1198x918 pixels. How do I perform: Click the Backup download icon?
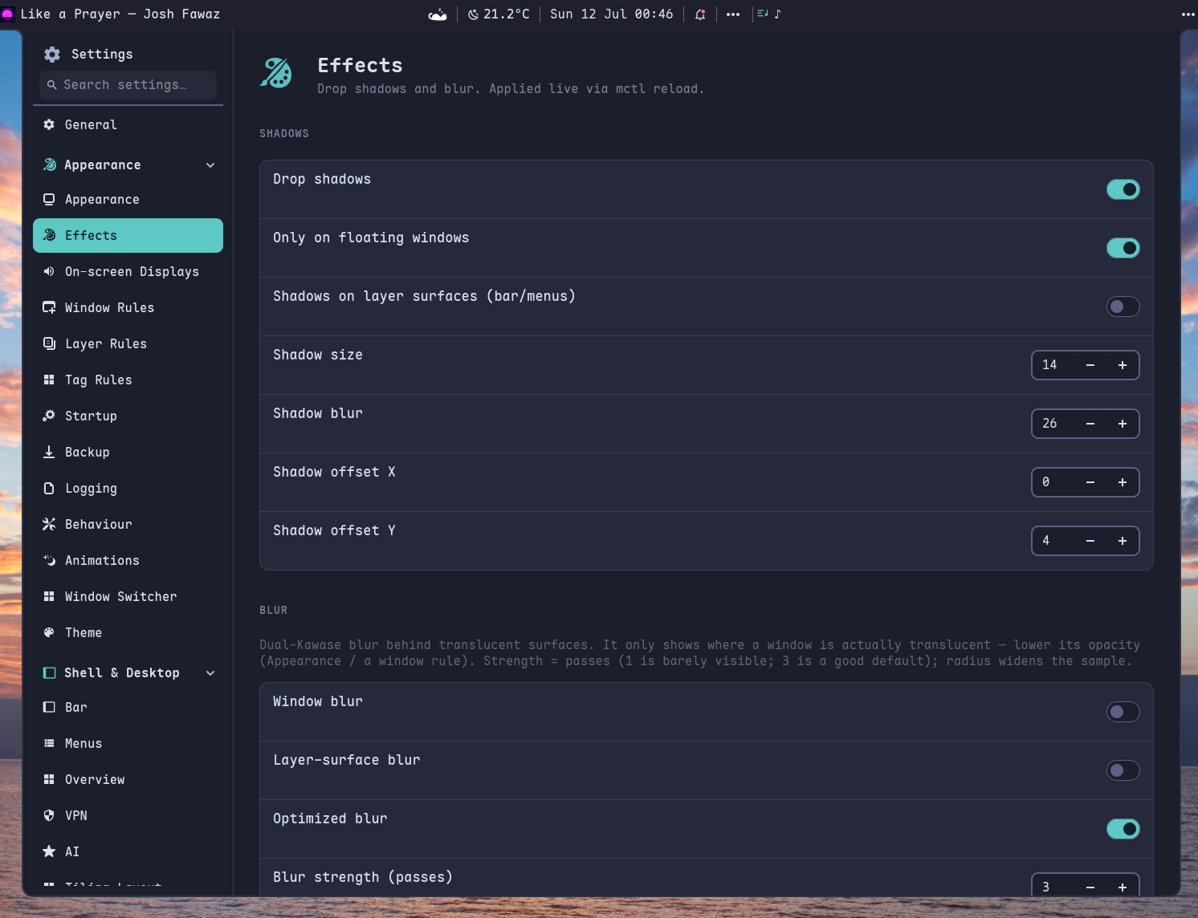pyautogui.click(x=49, y=452)
